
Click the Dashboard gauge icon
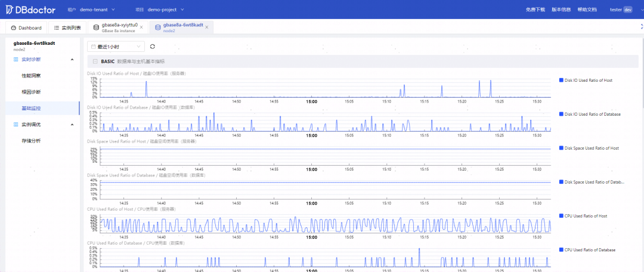click(x=14, y=28)
